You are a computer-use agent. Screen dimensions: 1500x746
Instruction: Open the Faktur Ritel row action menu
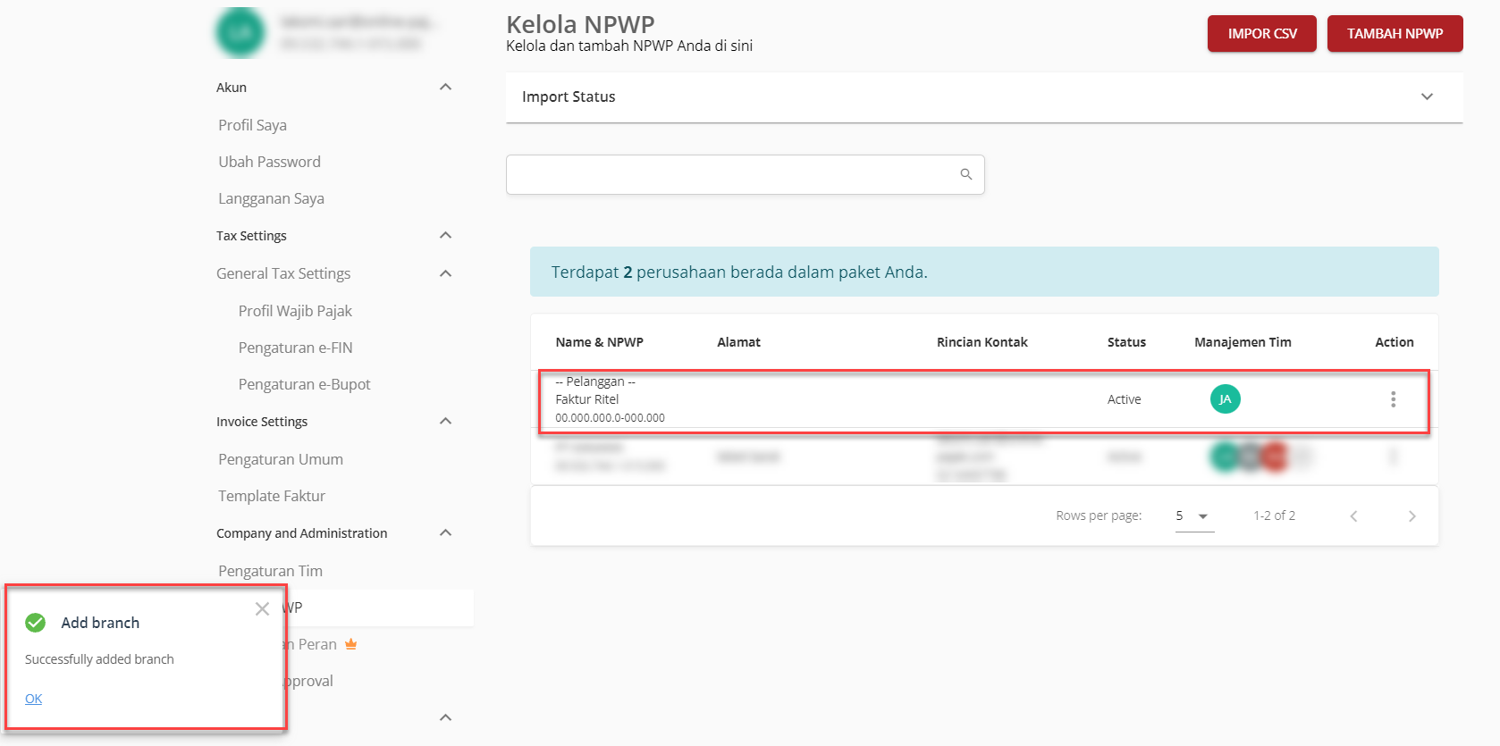pos(1392,399)
